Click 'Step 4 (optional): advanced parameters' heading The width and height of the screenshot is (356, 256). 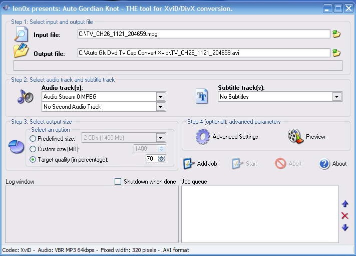[234, 122]
